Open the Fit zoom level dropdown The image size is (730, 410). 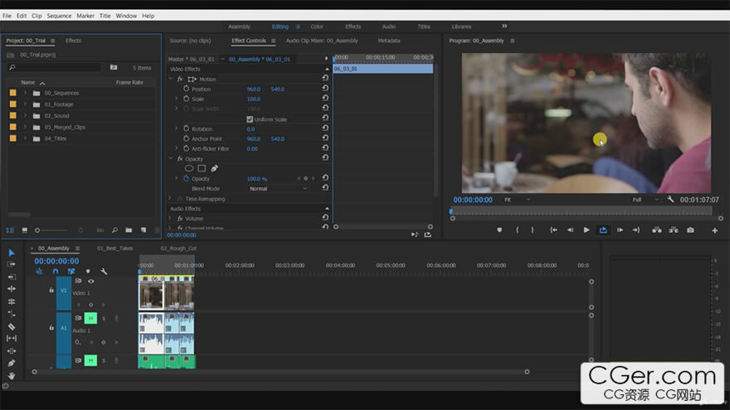point(517,200)
